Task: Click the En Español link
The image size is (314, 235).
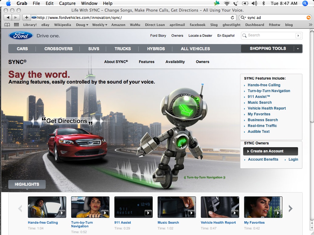Action: pos(226,35)
